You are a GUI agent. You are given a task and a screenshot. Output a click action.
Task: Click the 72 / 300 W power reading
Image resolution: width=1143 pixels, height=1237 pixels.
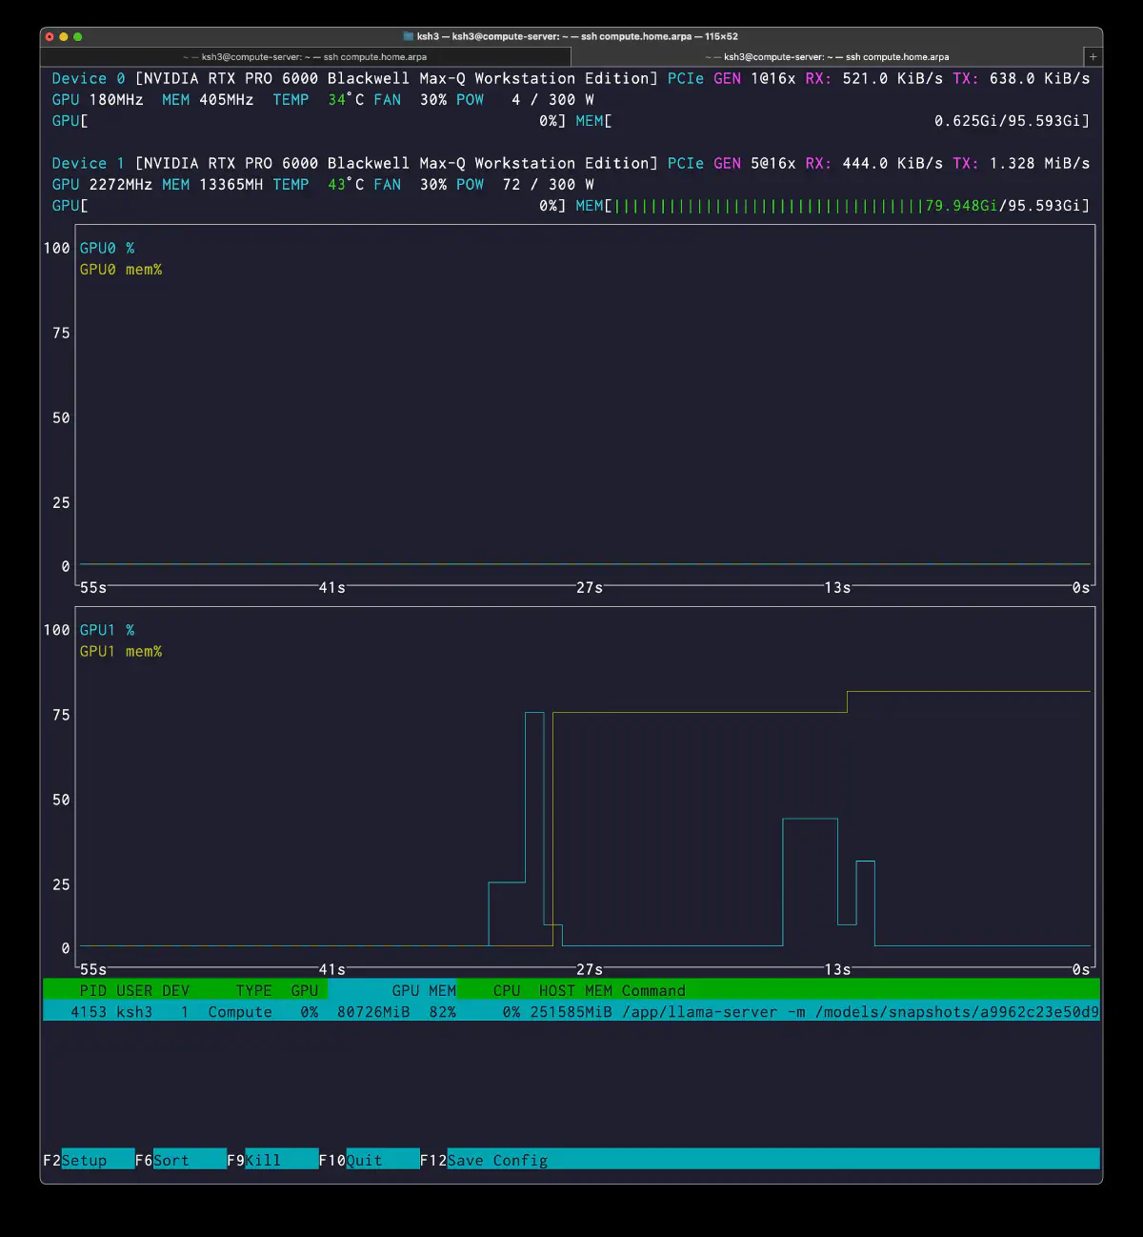point(549,184)
